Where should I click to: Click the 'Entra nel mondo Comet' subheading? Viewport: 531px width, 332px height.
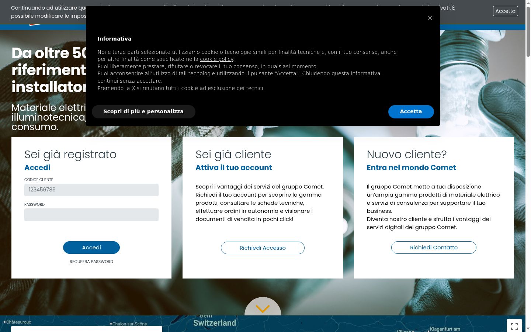(x=411, y=167)
